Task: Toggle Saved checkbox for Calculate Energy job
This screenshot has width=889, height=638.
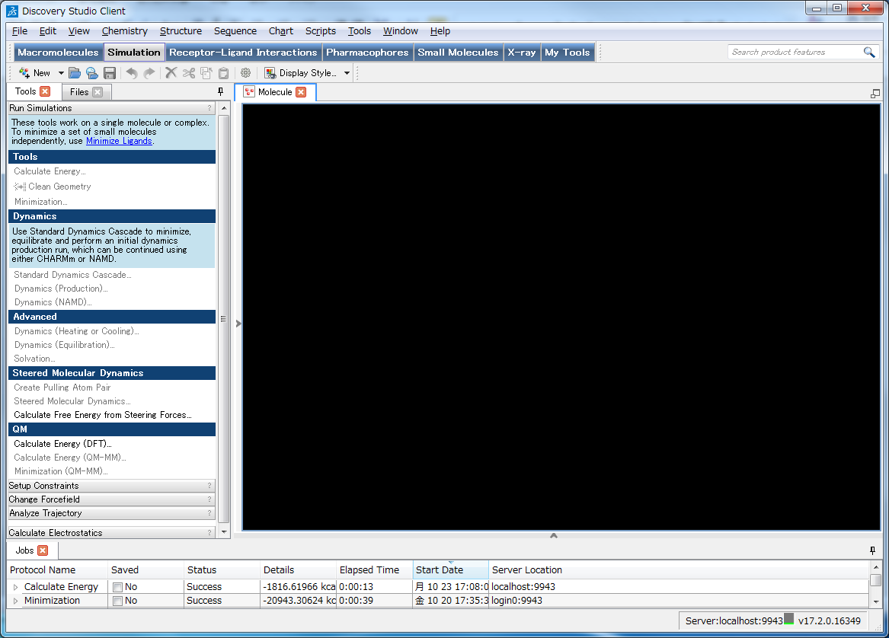Action: 117,587
